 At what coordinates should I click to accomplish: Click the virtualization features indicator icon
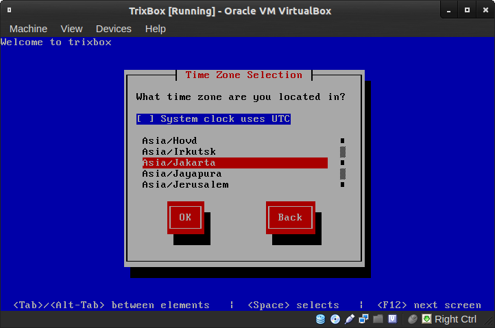392,319
